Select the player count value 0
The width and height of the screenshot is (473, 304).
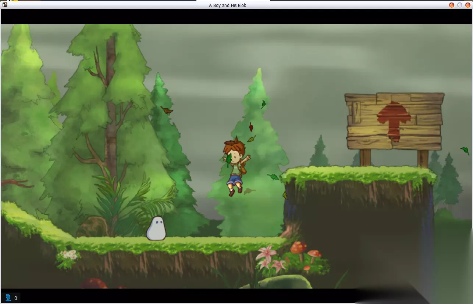[16, 298]
